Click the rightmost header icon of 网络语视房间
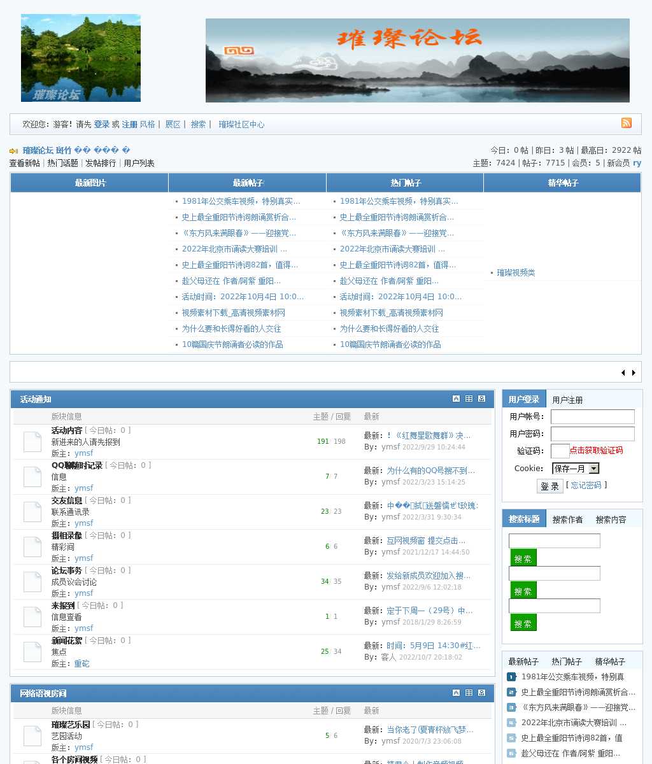The height and width of the screenshot is (764, 652). coord(481,693)
